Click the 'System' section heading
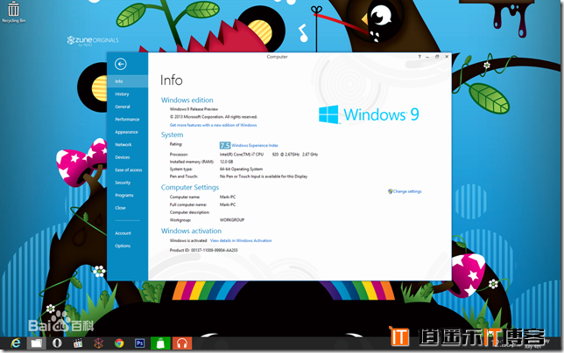564x353 pixels. pyautogui.click(x=172, y=135)
